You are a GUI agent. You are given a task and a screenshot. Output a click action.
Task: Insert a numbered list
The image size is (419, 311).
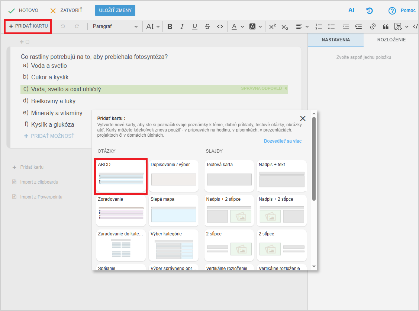click(x=319, y=26)
